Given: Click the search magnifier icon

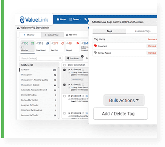Looking at the screenshot, I should point(60,58).
